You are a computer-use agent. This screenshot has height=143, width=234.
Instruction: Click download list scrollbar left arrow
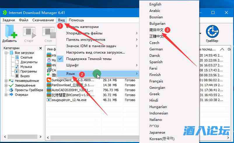(48, 137)
